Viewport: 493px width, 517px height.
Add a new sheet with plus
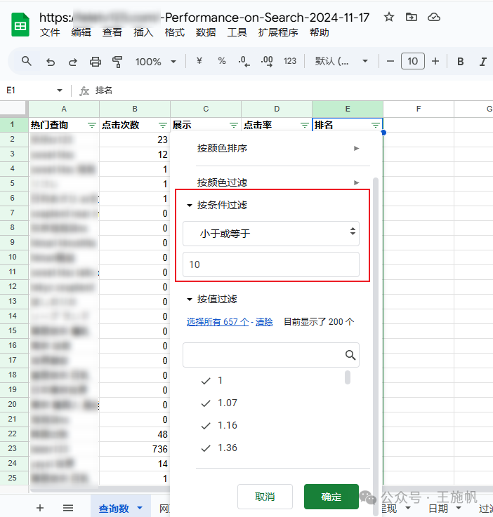40,508
